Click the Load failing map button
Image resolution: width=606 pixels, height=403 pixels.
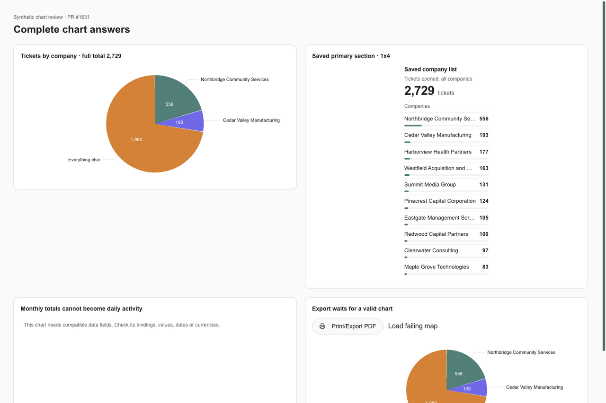(x=413, y=326)
